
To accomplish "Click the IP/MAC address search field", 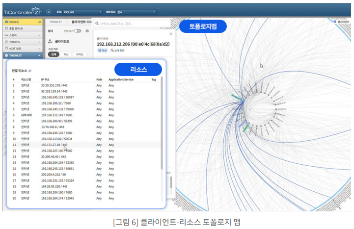I will coord(133,23).
